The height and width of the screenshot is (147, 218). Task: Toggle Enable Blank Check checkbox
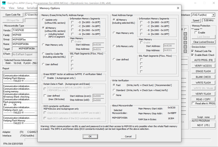[192, 55]
